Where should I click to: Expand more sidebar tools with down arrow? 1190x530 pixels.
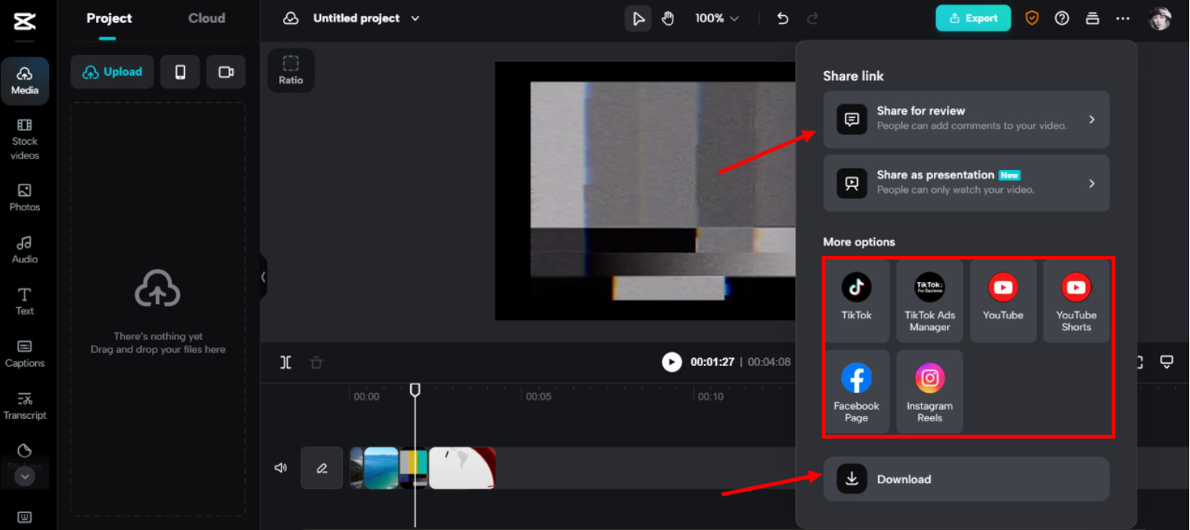coord(25,476)
